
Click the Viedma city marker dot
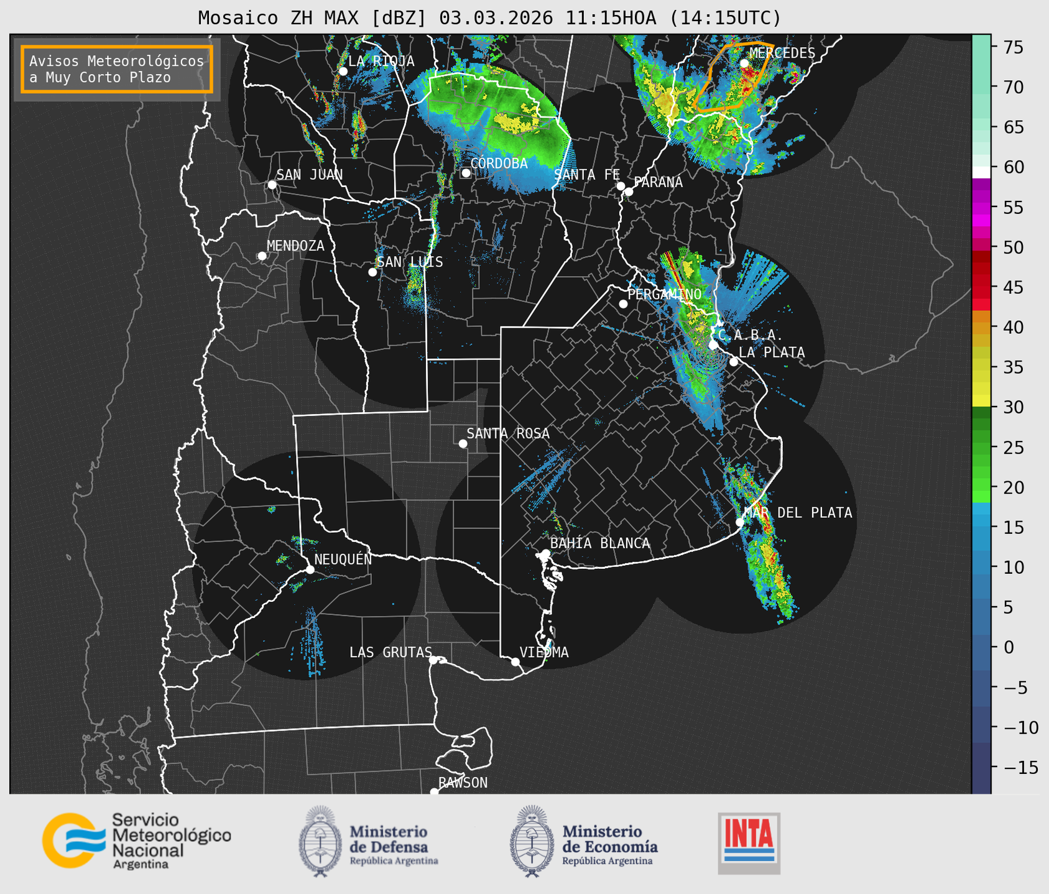515,661
